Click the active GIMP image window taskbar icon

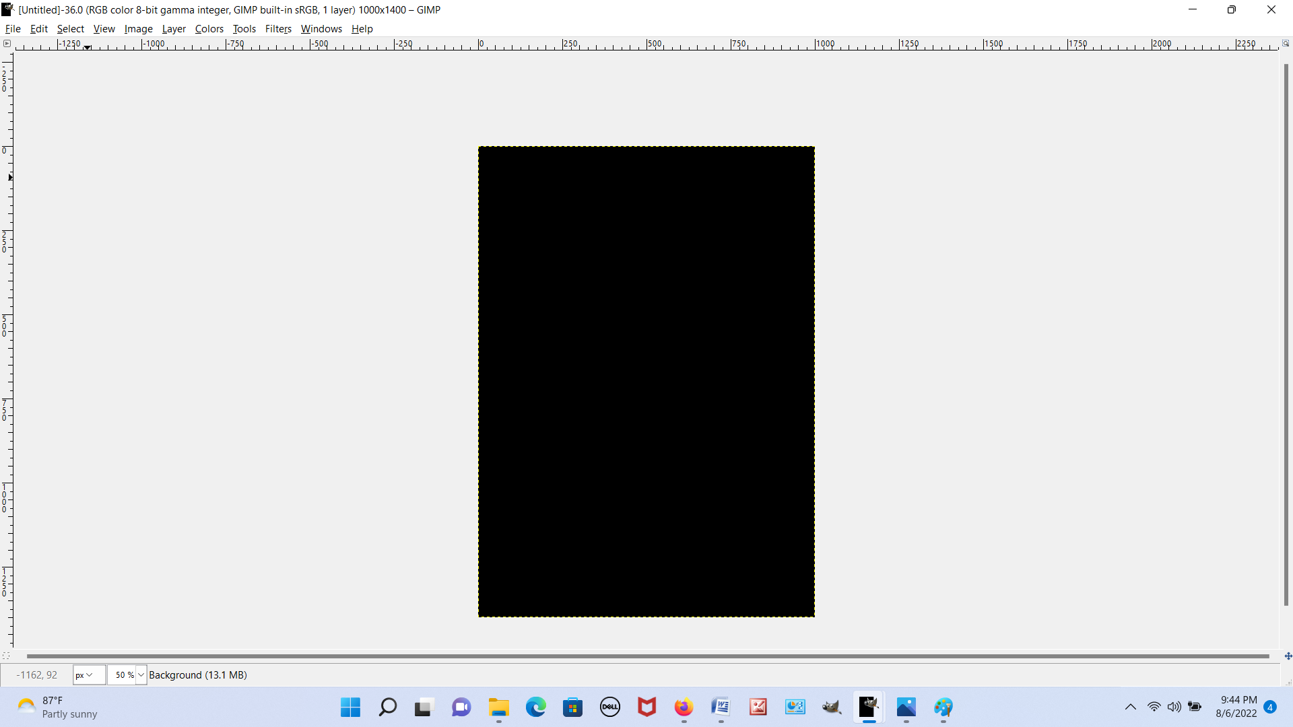(869, 707)
